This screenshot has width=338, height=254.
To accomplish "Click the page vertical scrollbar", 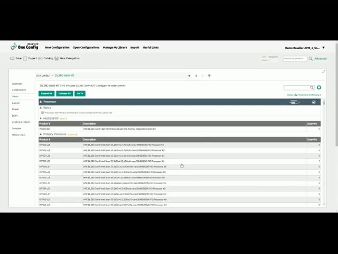I will (x=336, y=95).
